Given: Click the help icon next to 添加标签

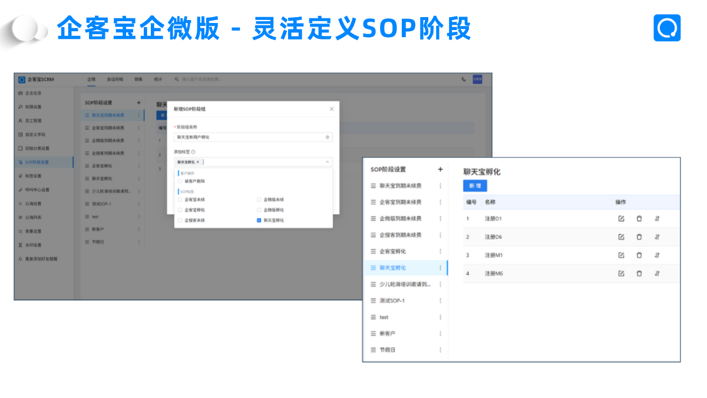Looking at the screenshot, I should pyautogui.click(x=193, y=152).
